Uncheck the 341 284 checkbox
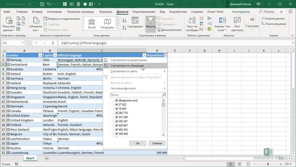Image resolution: width=296 pixels, height=167 pixels. [x=117, y=117]
